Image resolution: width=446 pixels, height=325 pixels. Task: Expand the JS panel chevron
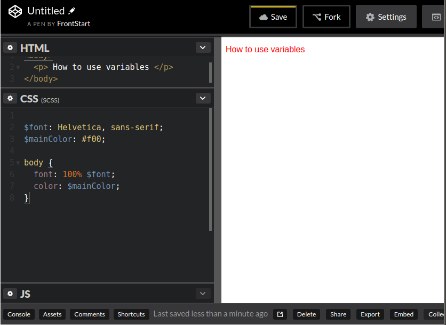203,294
